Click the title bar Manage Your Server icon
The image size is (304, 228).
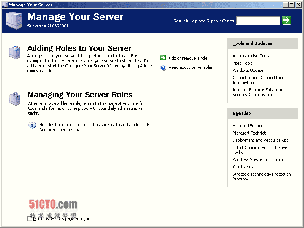tap(5, 5)
